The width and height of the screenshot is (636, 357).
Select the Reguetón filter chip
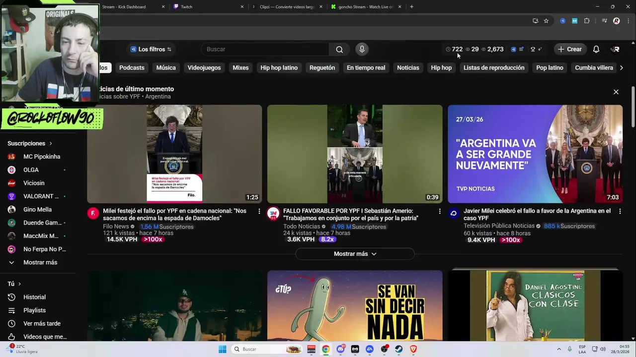pos(322,67)
